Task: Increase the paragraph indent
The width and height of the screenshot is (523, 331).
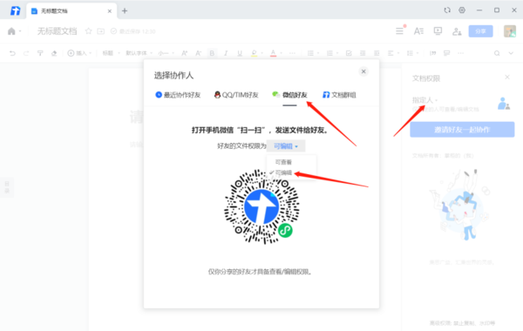Action: [x=377, y=53]
